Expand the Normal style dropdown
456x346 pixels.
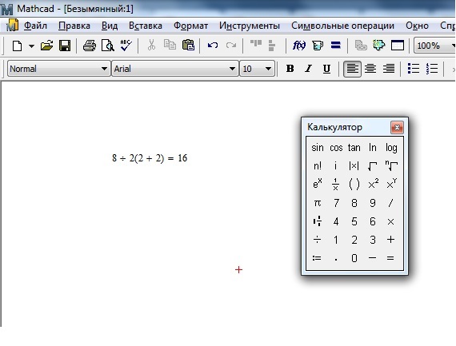104,69
